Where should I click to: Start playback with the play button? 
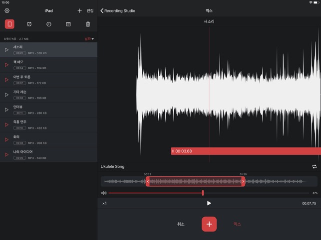click(209, 203)
